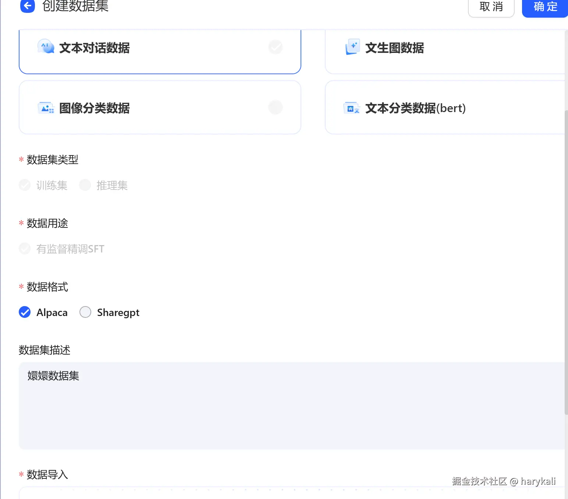The width and height of the screenshot is (568, 499).
Task: Click the 文本分类数据(bert) translate icon
Action: pos(351,108)
